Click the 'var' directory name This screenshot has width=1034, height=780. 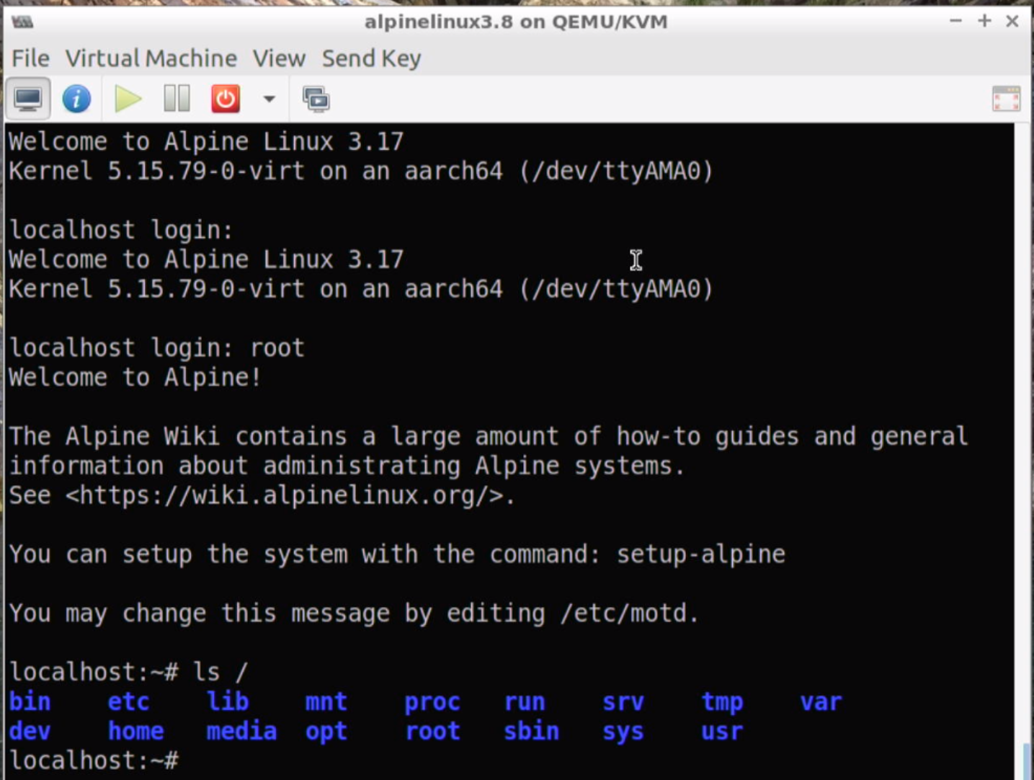(820, 701)
